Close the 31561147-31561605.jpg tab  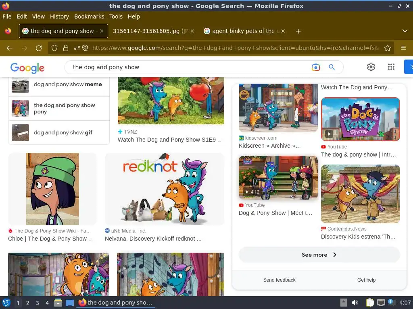click(x=192, y=31)
